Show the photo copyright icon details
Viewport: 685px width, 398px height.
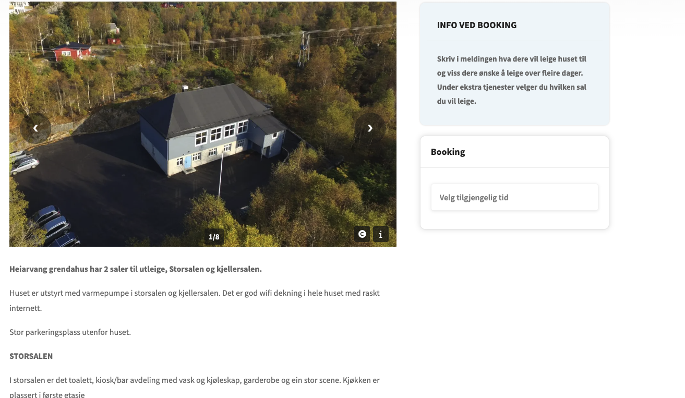(362, 234)
